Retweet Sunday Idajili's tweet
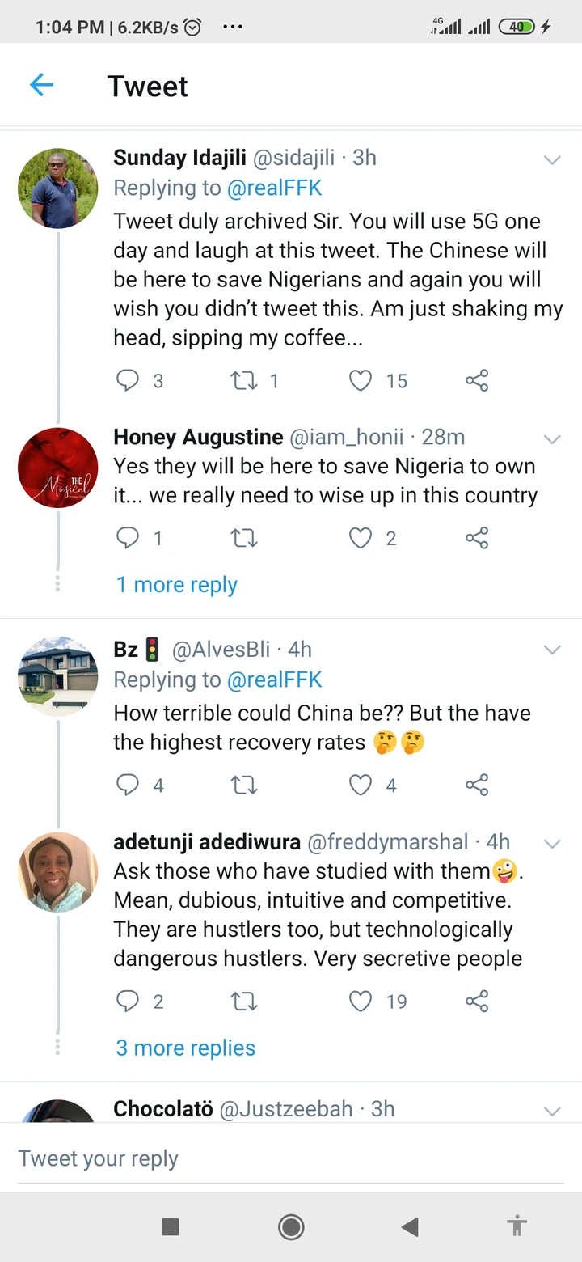The image size is (582, 1262). click(x=244, y=380)
